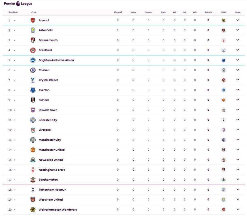The height and width of the screenshot is (216, 247).
Task: Click the Premier League logo
Action: (18, 4)
